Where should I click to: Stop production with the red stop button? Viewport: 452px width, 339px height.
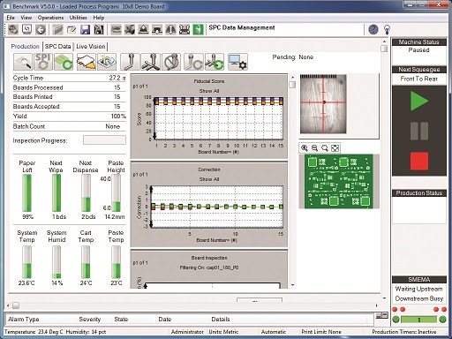419,161
